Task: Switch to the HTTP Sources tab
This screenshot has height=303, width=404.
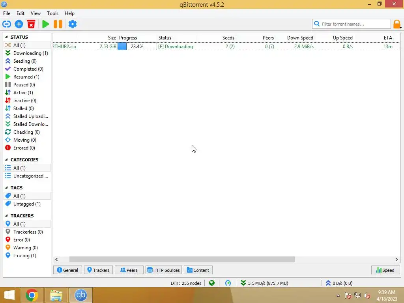Action: point(164,270)
